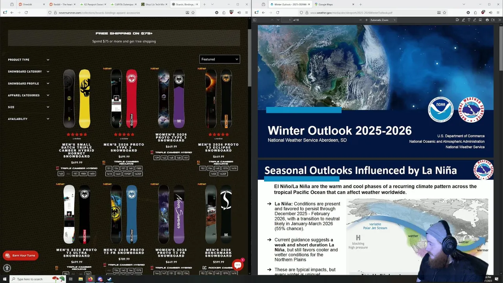Screen dimensions: 503x283
Task: Expand Product Type filter
Action: pyautogui.click(x=29, y=60)
